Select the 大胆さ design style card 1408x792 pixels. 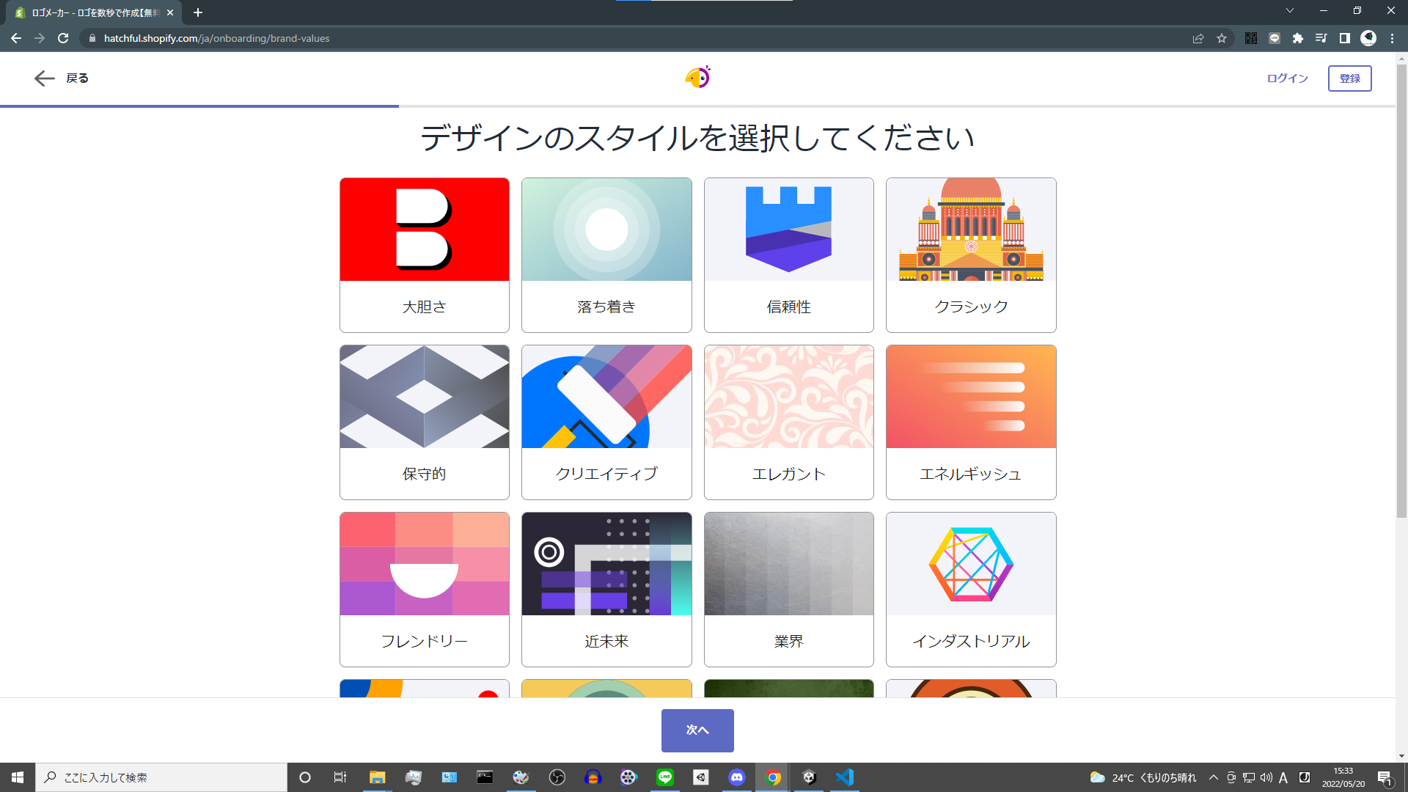click(424, 254)
